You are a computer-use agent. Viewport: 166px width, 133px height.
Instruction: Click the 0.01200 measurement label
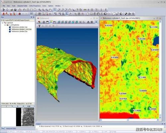point(142,39)
